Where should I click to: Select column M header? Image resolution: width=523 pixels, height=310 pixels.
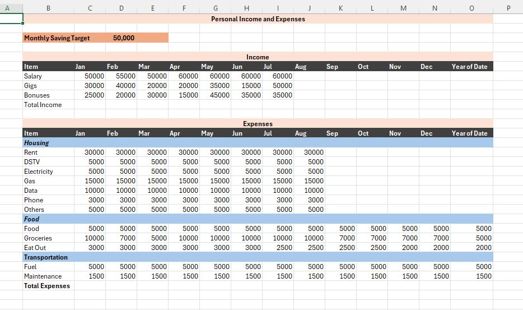[x=403, y=8]
